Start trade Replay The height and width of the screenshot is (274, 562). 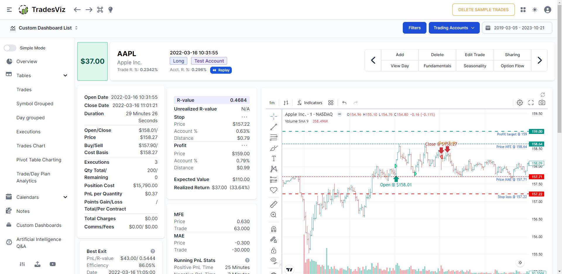pos(221,70)
